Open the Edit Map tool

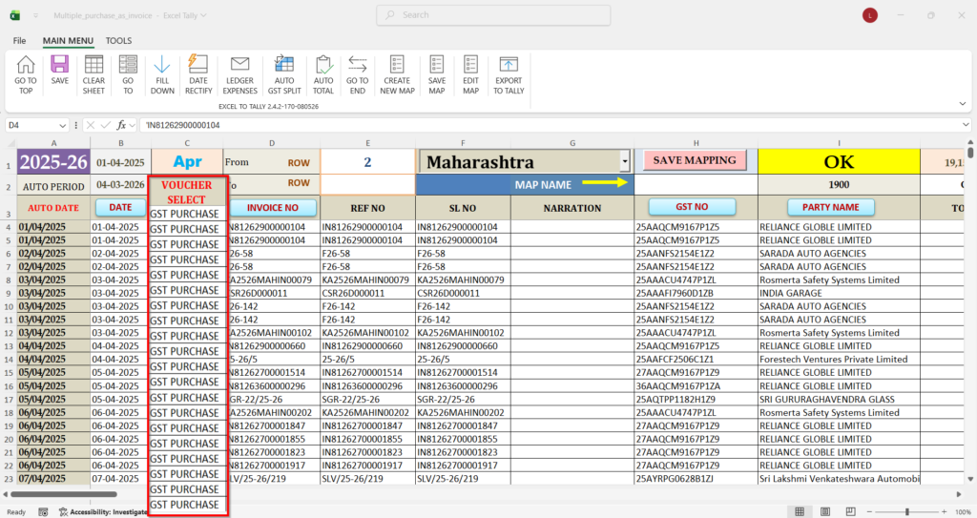point(470,74)
